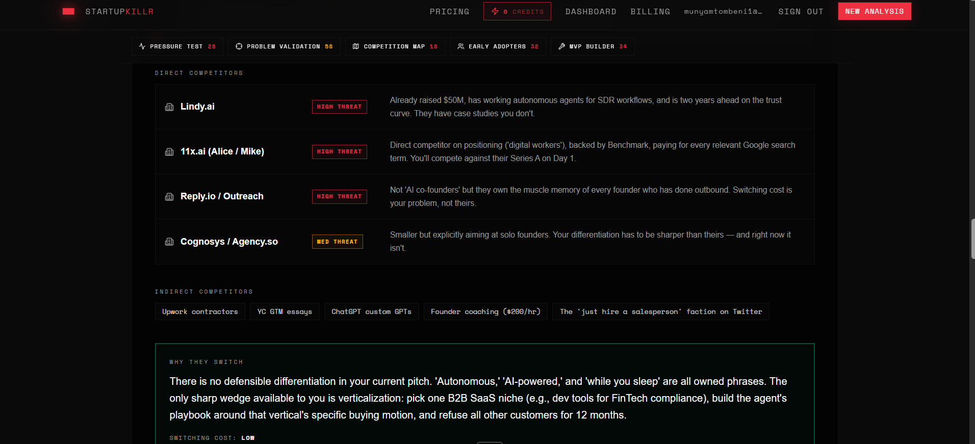Switch to the Problem Validation tab
Screen dimensions: 975x444
[x=284, y=46]
